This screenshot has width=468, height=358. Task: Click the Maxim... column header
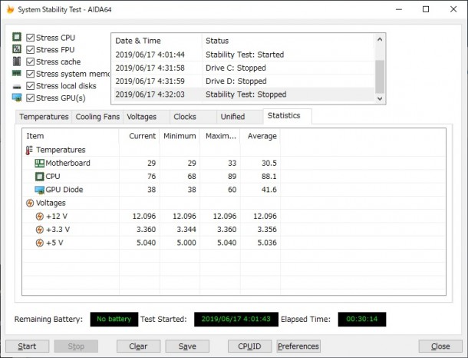pos(220,136)
